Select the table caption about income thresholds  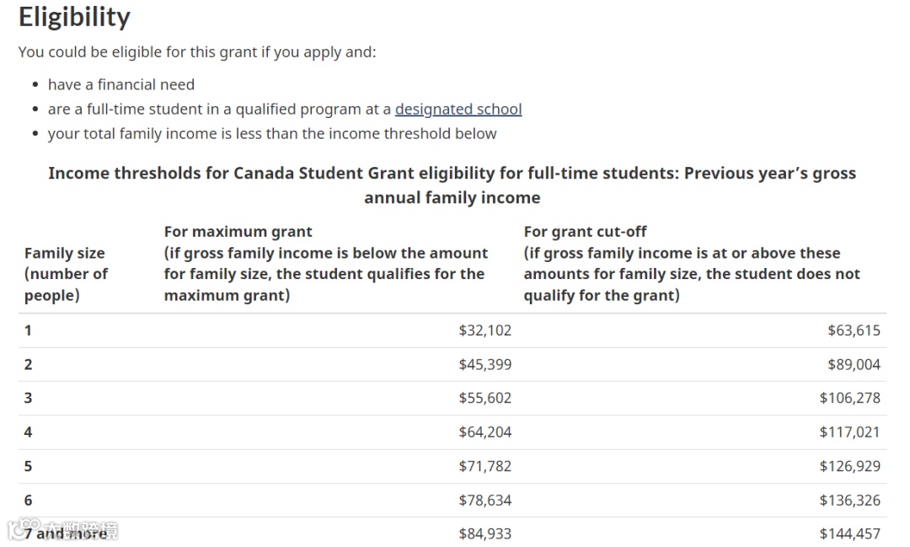[x=452, y=185]
